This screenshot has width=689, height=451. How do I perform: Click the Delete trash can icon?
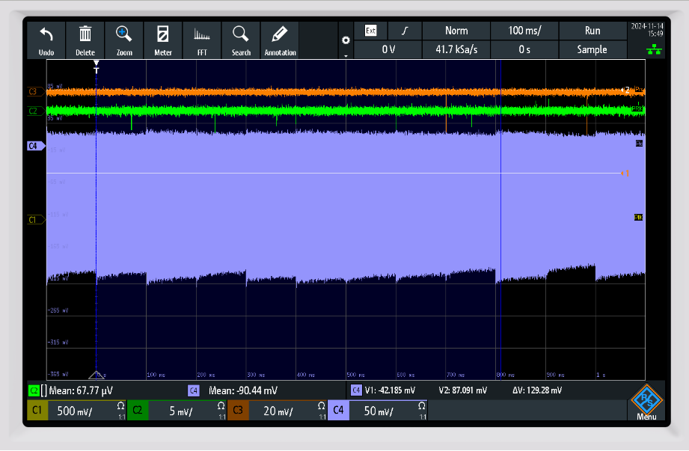click(85, 40)
